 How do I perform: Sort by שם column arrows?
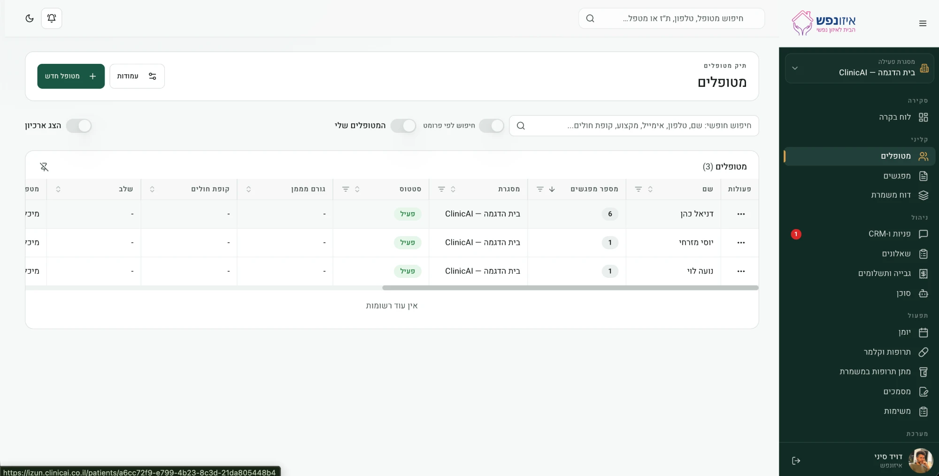[650, 189]
